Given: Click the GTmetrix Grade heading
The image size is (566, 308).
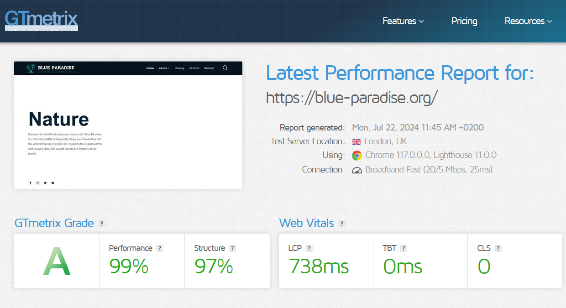Looking at the screenshot, I should pyautogui.click(x=54, y=224).
